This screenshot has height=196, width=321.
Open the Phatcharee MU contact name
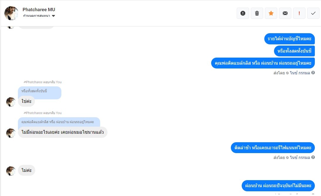39,10
